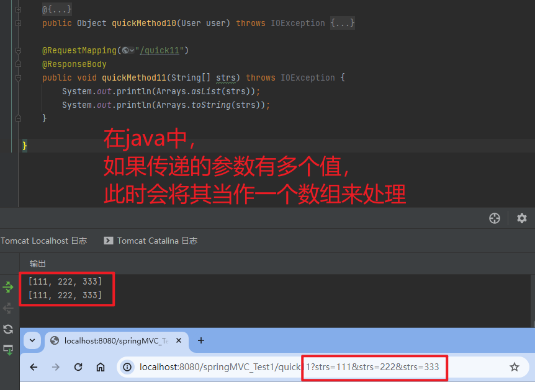
Task: Open the browser tab search dropdown
Action: pyautogui.click(x=32, y=340)
